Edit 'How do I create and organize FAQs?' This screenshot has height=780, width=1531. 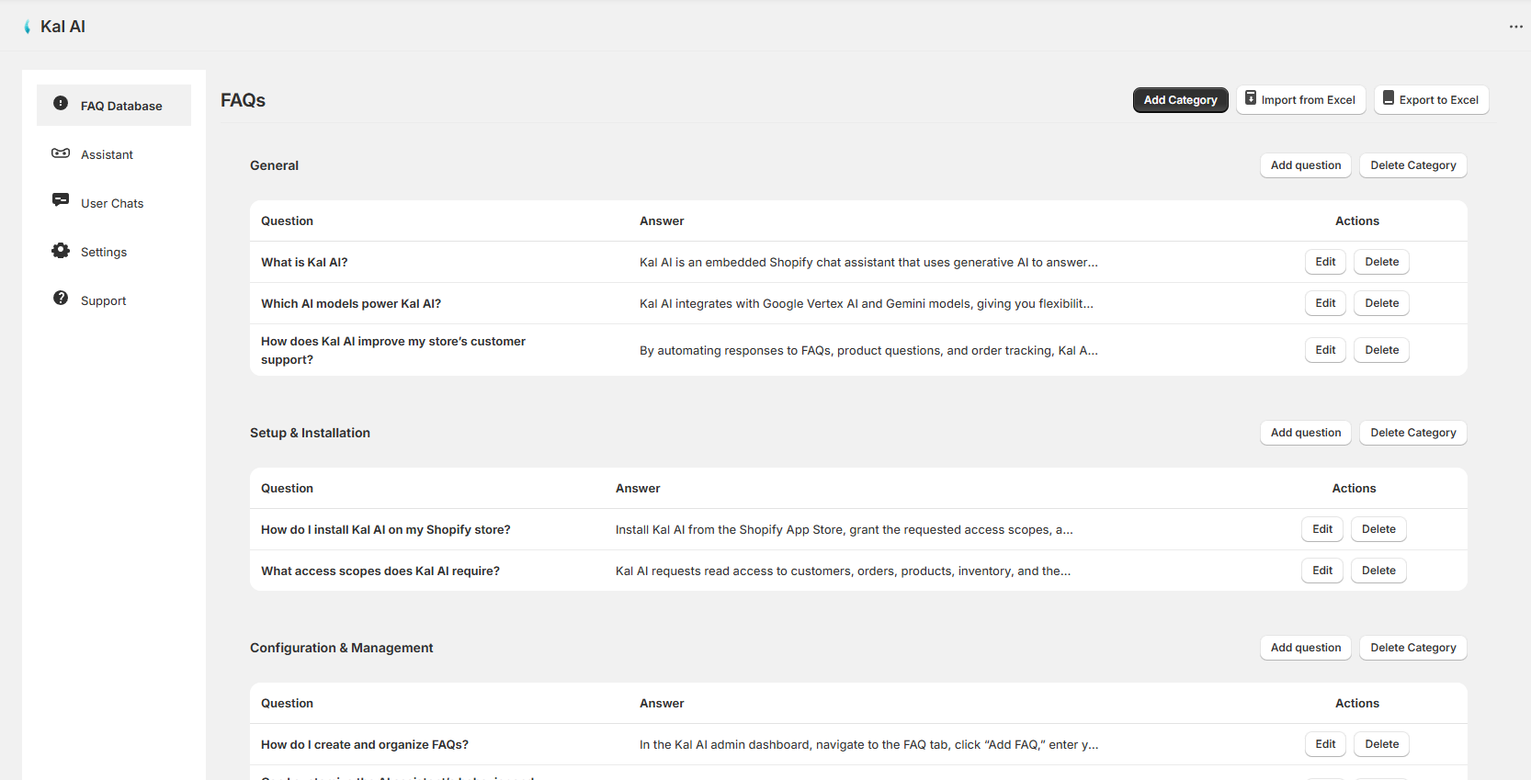[1325, 744]
